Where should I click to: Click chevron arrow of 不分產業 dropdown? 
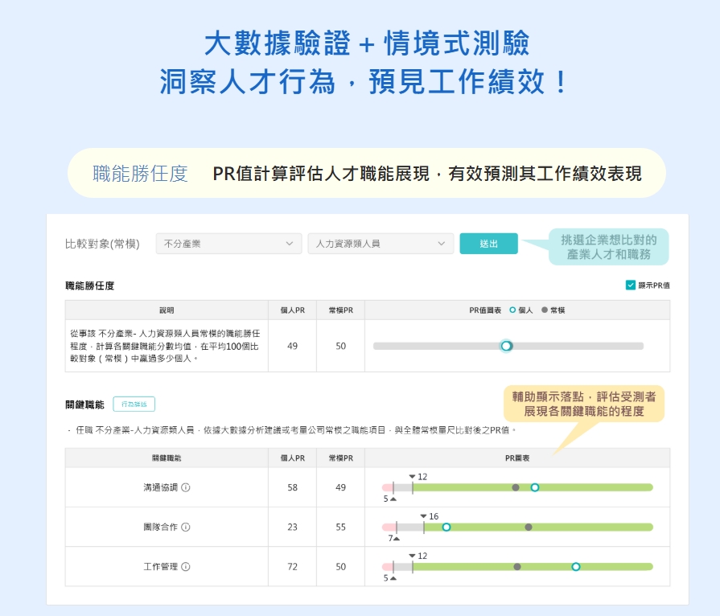tap(290, 244)
